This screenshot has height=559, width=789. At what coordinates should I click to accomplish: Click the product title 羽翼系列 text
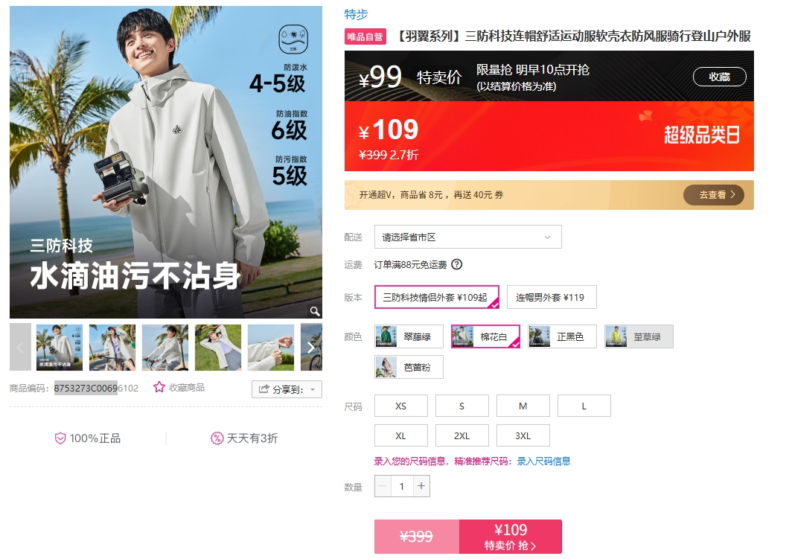(x=572, y=36)
